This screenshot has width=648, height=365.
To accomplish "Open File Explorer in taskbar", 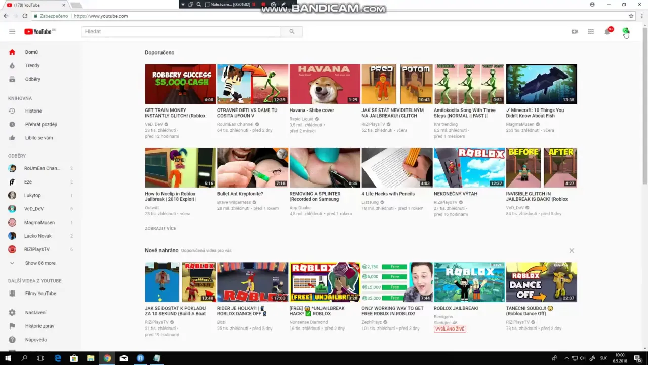I will point(91,358).
